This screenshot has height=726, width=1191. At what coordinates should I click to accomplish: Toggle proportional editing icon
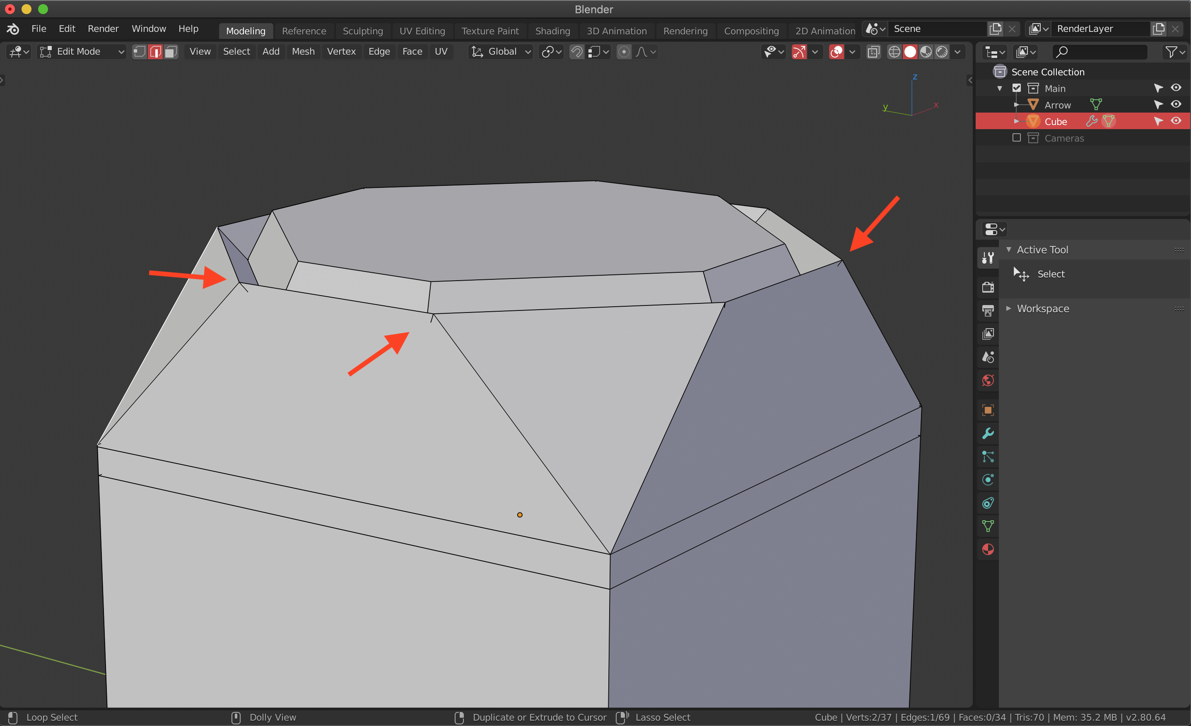624,52
